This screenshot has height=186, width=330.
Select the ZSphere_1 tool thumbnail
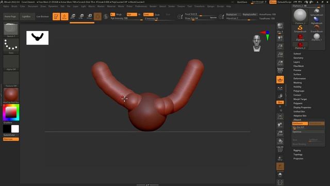pyautogui.click(x=317, y=37)
